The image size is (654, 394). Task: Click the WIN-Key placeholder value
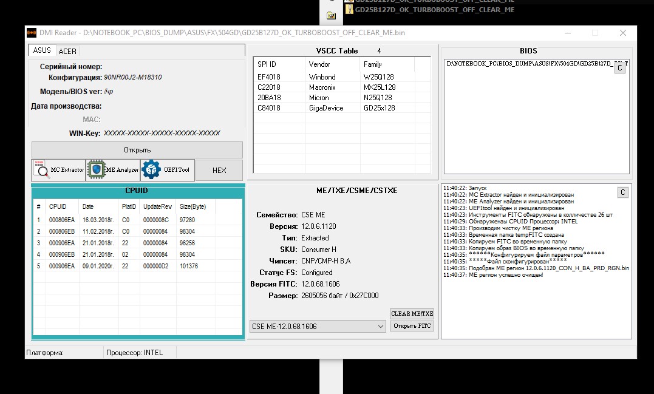162,133
